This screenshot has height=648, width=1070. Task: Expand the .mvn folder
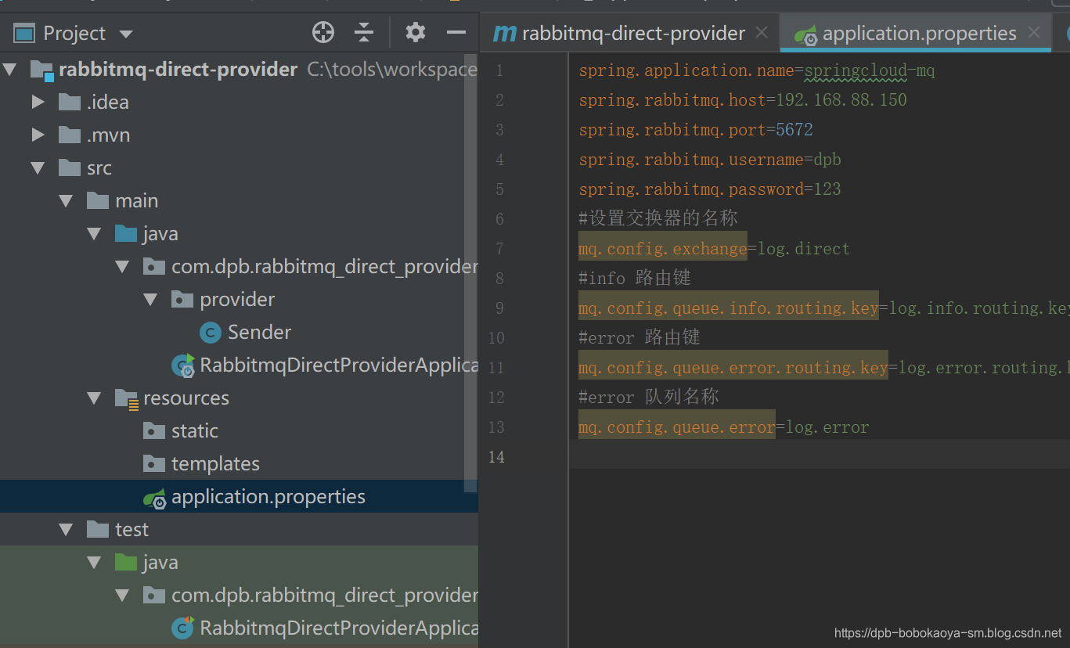38,135
